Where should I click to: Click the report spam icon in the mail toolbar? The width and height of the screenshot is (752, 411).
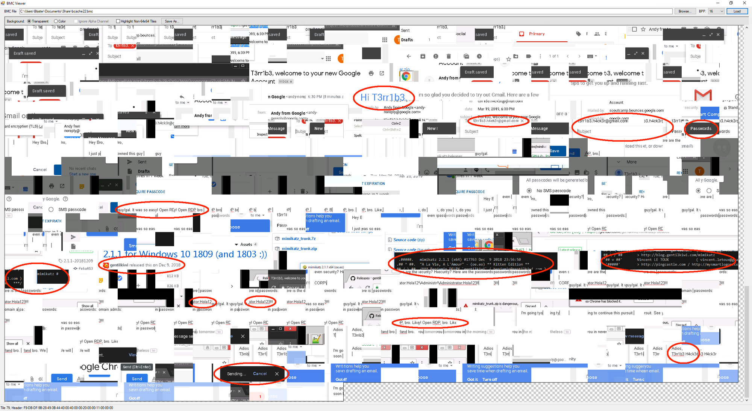pos(436,56)
